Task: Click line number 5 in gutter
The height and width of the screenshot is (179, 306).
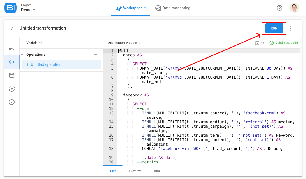Action: tap(113, 68)
